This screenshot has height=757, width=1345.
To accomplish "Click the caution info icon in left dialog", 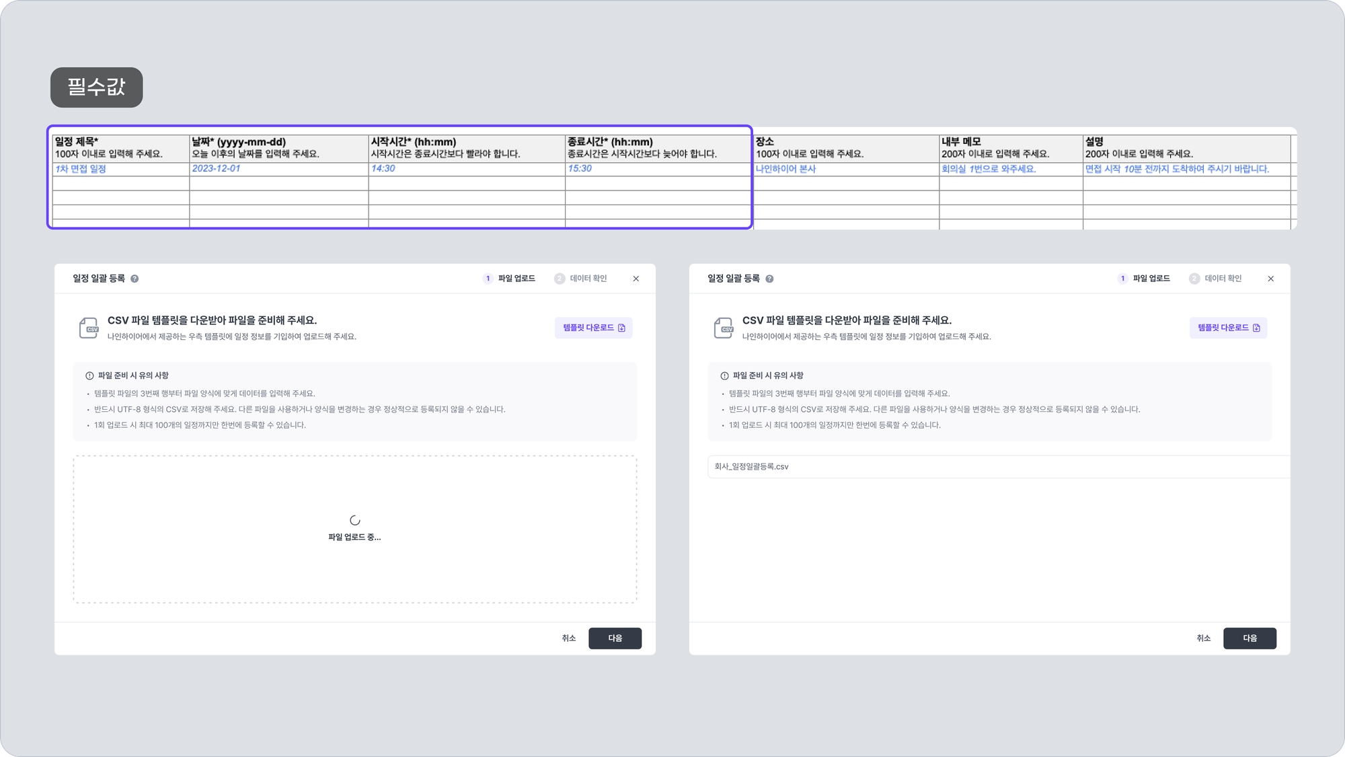I will pyautogui.click(x=89, y=375).
